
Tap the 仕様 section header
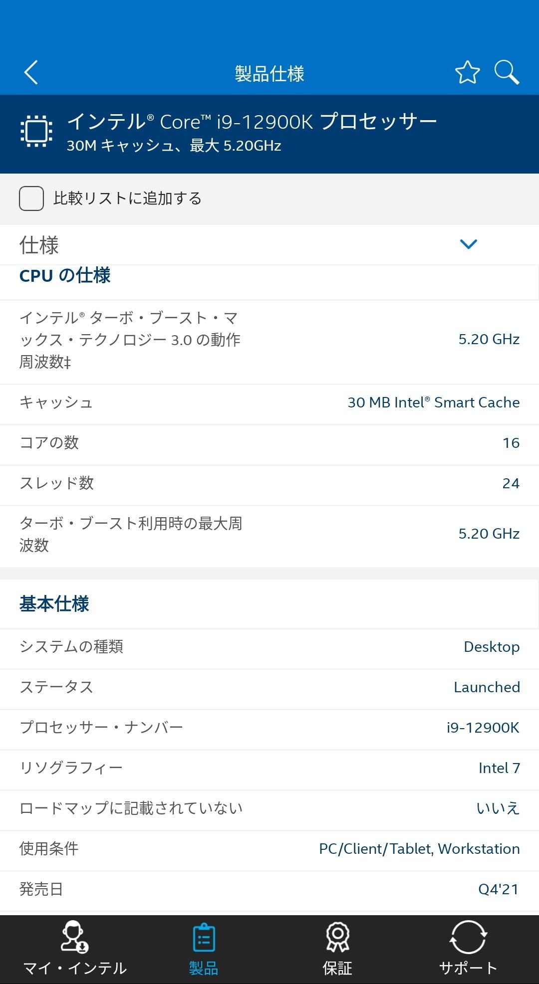[269, 245]
